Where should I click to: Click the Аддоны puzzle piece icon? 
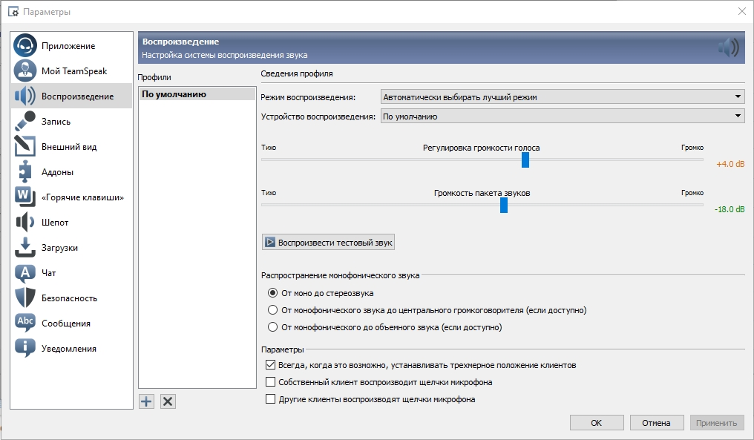[x=25, y=171]
